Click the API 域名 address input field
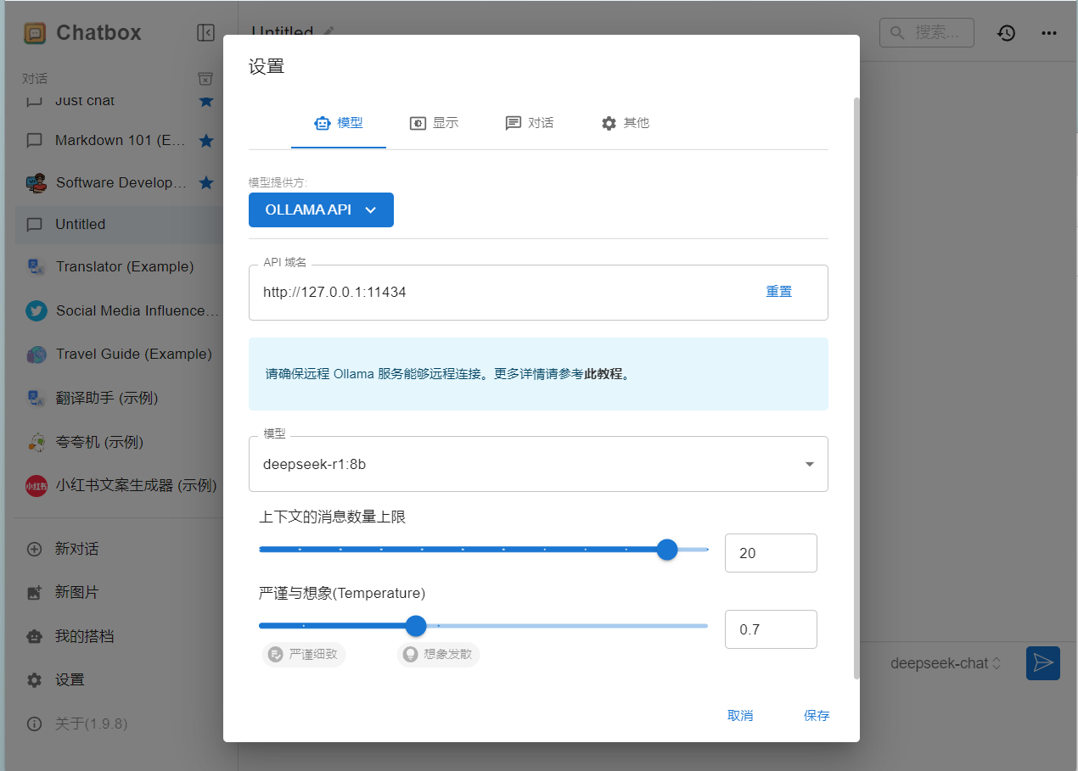The image size is (1078, 771). click(x=501, y=293)
